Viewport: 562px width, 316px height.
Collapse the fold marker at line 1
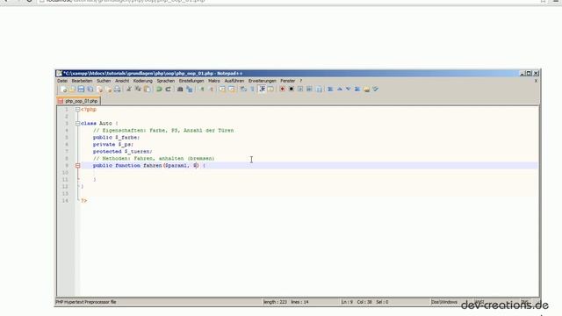(x=78, y=110)
